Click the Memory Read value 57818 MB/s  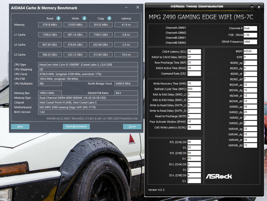tap(50, 25)
